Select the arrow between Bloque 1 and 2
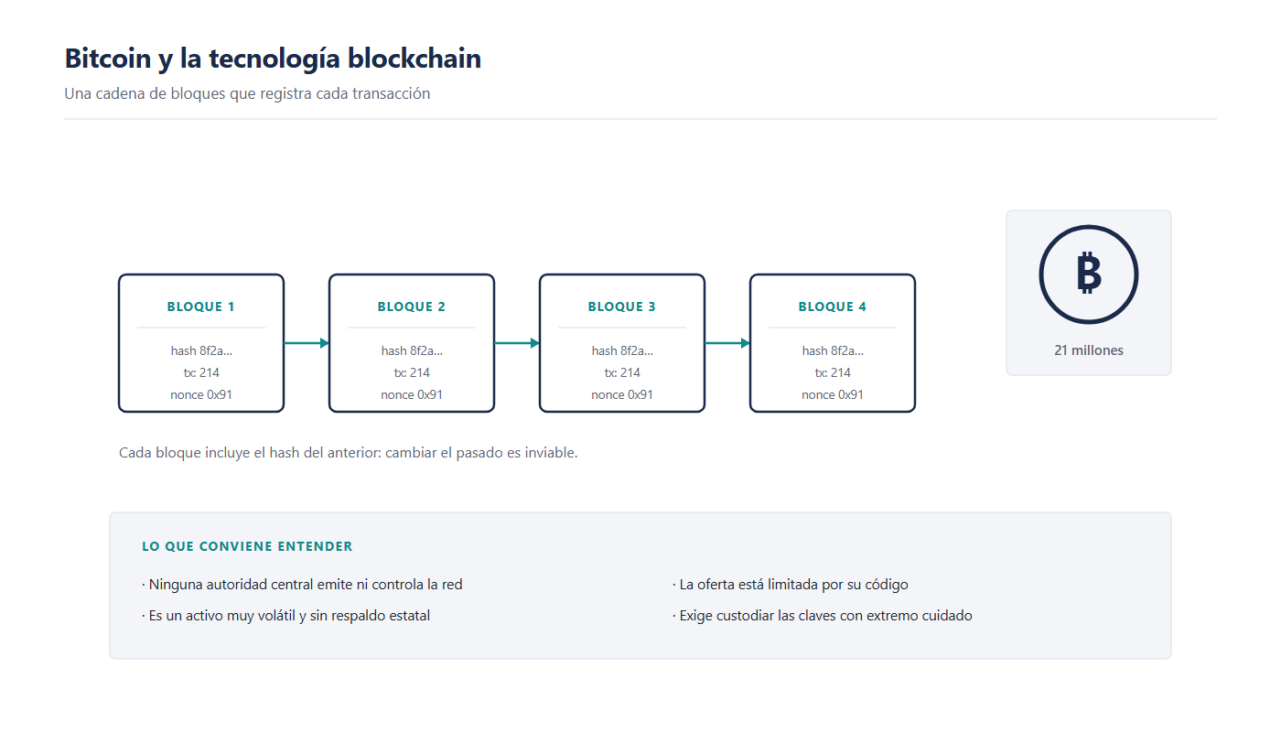 click(307, 343)
